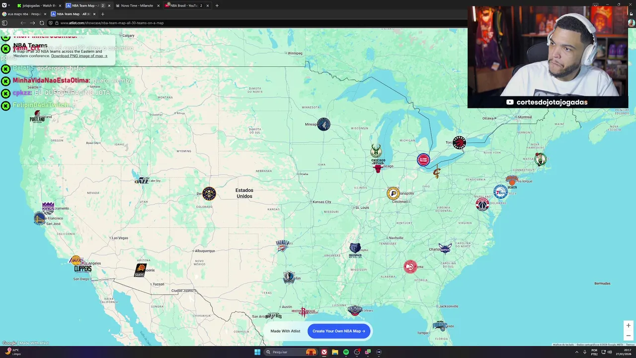The height and width of the screenshot is (358, 636).
Task: Select the Indiana Pacers marker
Action: point(393,193)
